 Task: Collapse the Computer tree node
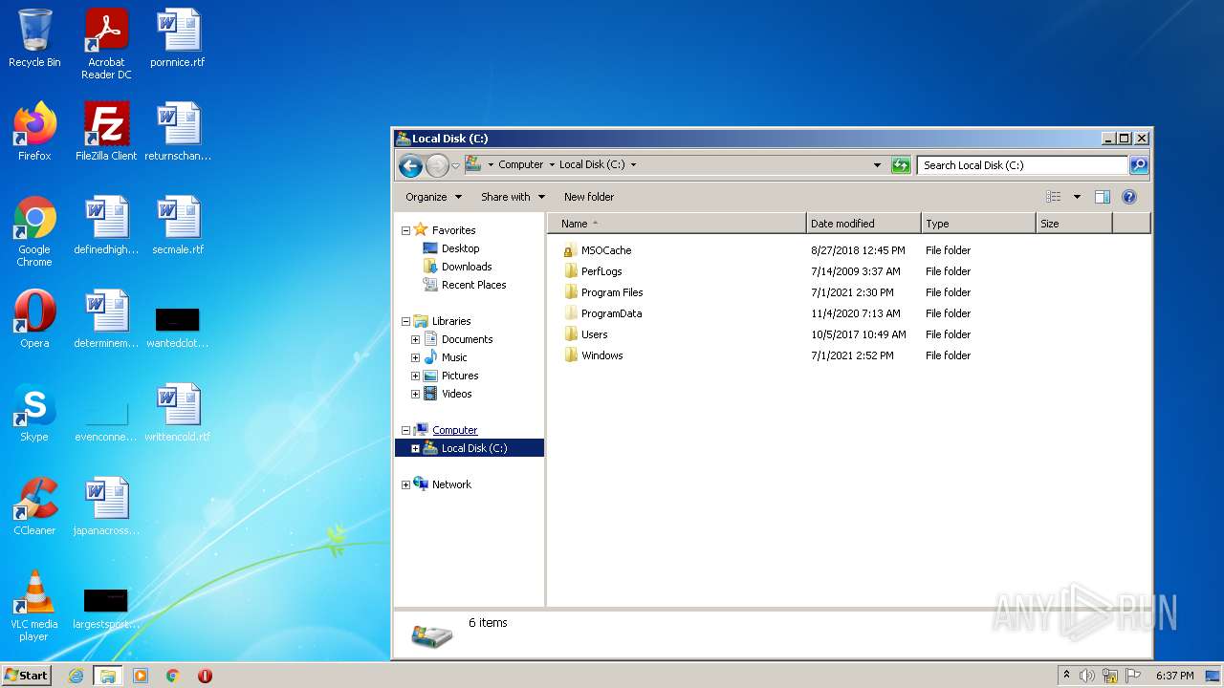tap(405, 430)
